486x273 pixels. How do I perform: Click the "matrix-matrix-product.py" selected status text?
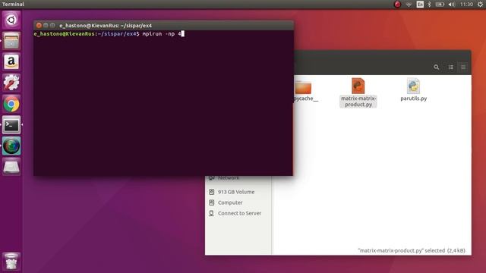[412, 250]
